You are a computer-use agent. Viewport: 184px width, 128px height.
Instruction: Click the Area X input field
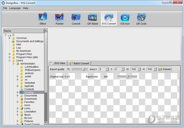102,69
